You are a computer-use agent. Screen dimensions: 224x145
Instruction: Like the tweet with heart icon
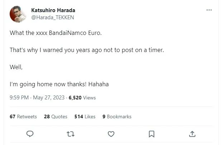111,134
